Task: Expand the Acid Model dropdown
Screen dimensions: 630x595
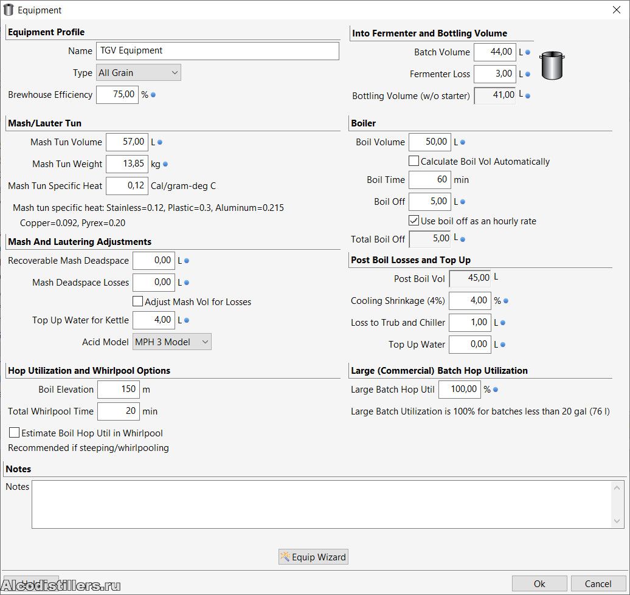Action: tap(172, 342)
